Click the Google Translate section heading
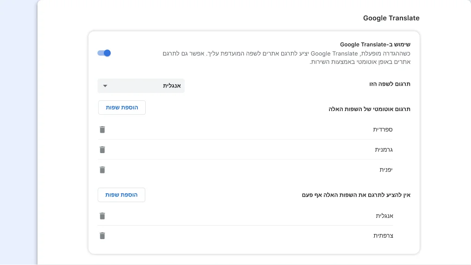Image resolution: width=471 pixels, height=265 pixels. [391, 18]
